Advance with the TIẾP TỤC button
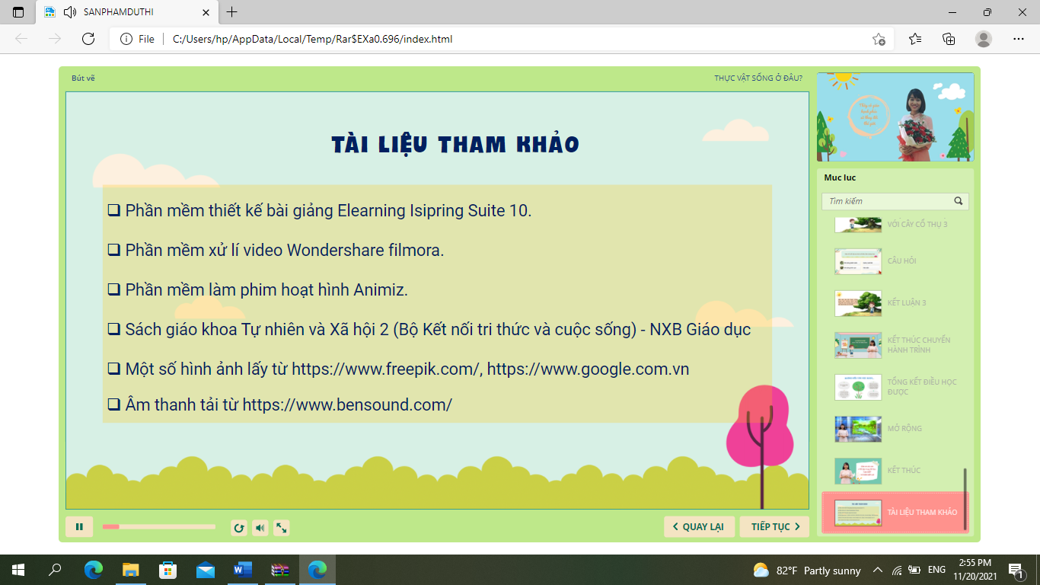Viewport: 1040px width, 585px height. point(774,527)
